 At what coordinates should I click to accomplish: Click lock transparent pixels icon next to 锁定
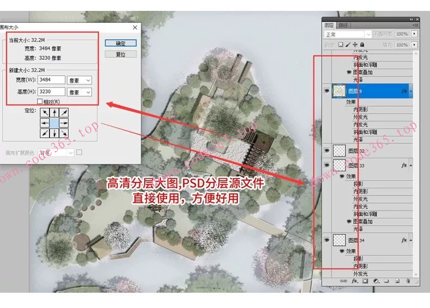pos(341,45)
